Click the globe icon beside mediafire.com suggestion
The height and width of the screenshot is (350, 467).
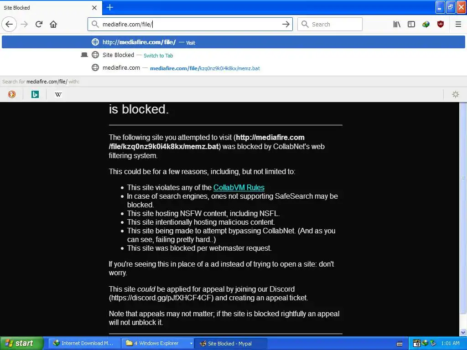point(95,67)
